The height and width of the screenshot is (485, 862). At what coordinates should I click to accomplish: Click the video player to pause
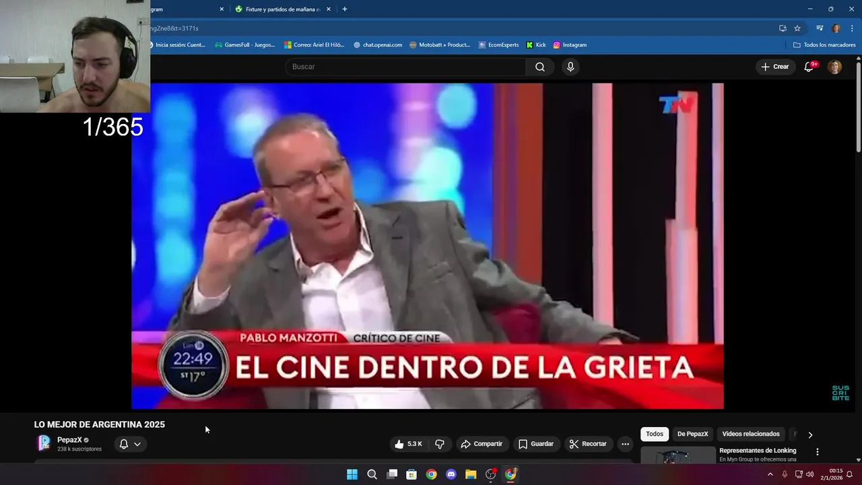[x=428, y=246]
